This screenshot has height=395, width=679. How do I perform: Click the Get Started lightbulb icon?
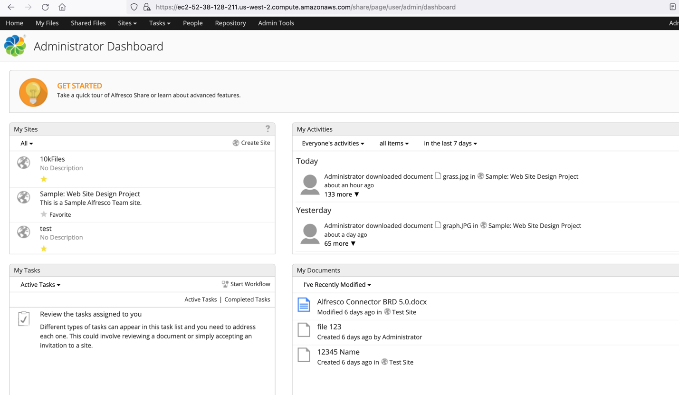pyautogui.click(x=33, y=92)
